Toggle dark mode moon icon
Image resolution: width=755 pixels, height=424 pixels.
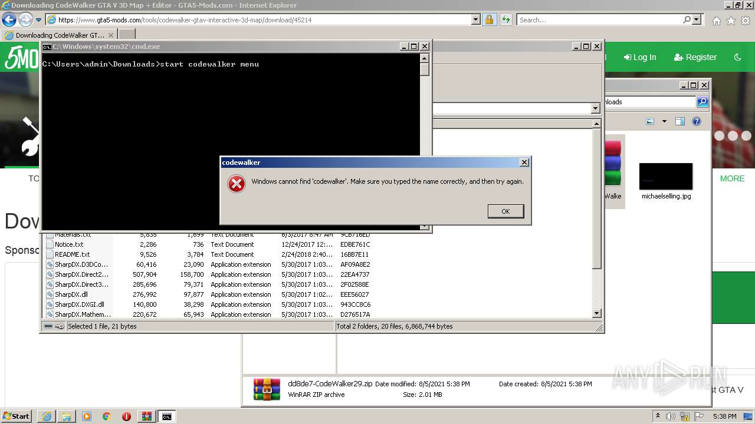(738, 57)
